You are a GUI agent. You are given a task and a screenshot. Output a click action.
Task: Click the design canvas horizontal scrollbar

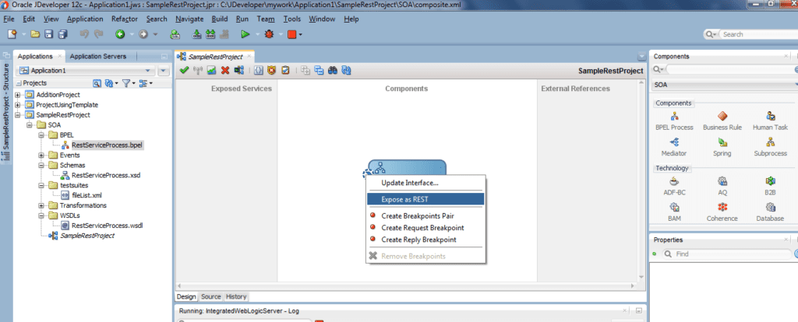click(x=404, y=286)
